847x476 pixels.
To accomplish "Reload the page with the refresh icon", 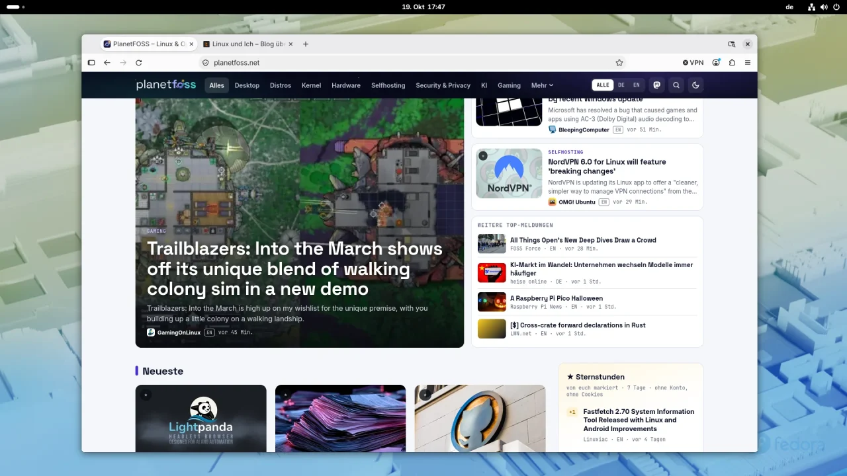I will pos(139,63).
